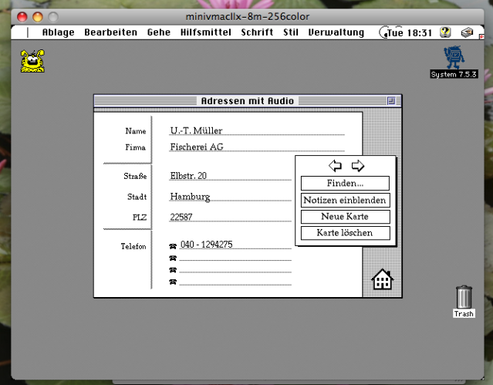Open the Gehe menu
Screen dimensions: 493x385
(159, 32)
